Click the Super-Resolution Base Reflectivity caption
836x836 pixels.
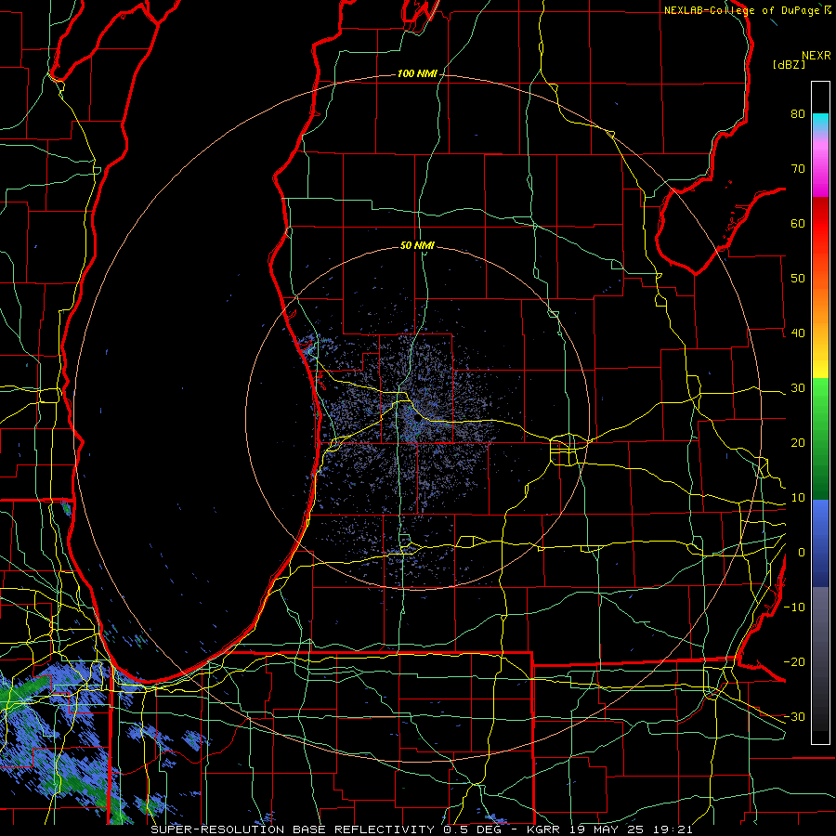tap(293, 829)
